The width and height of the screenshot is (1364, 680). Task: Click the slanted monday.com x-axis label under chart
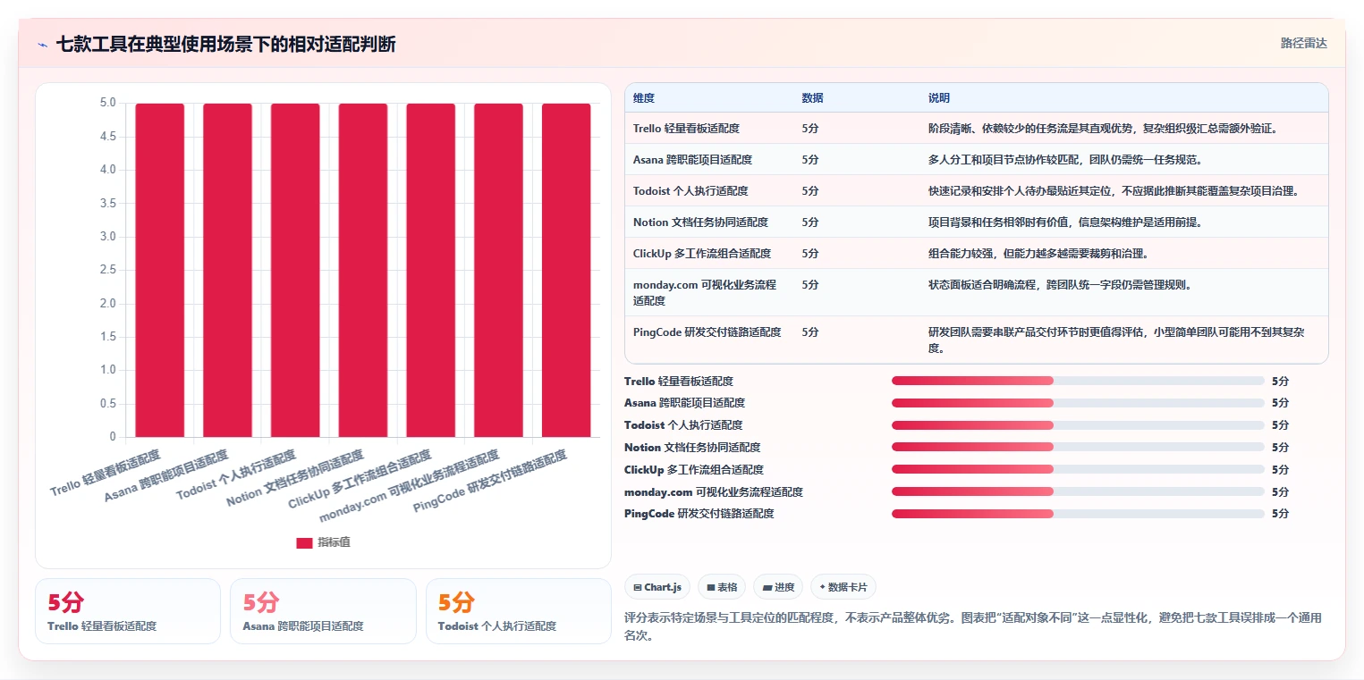click(410, 486)
